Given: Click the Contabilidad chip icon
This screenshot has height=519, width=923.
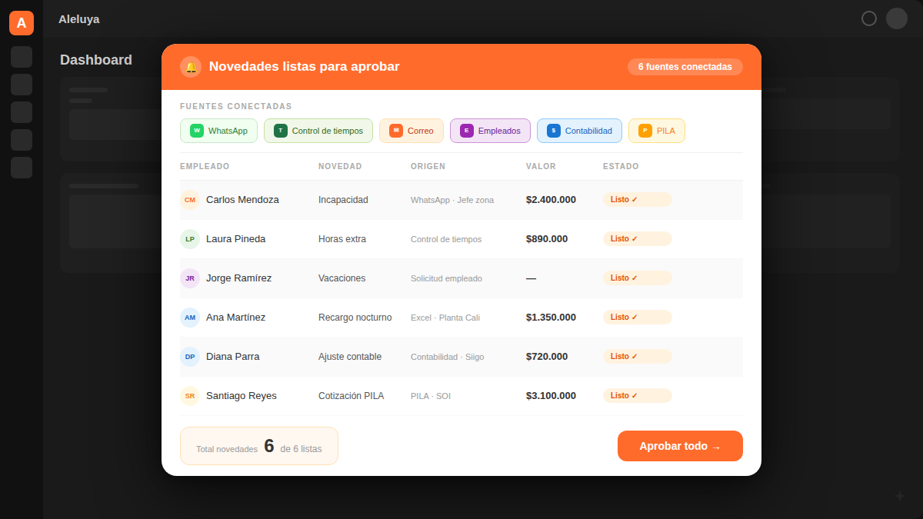Looking at the screenshot, I should [x=555, y=131].
